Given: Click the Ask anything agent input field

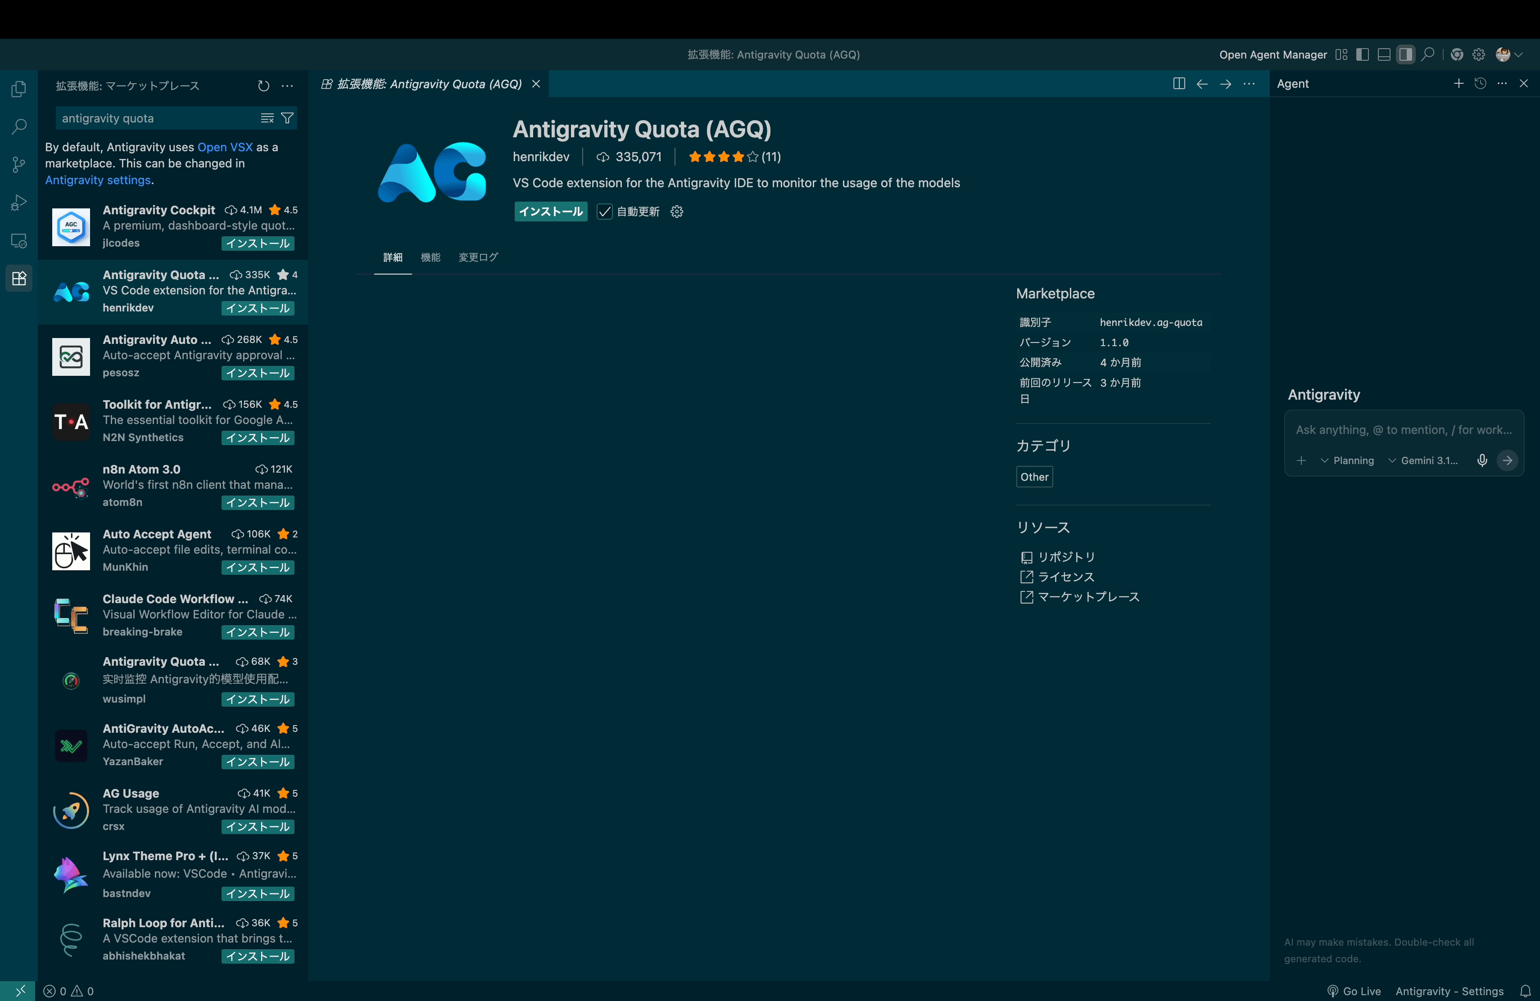Looking at the screenshot, I should pos(1403,430).
